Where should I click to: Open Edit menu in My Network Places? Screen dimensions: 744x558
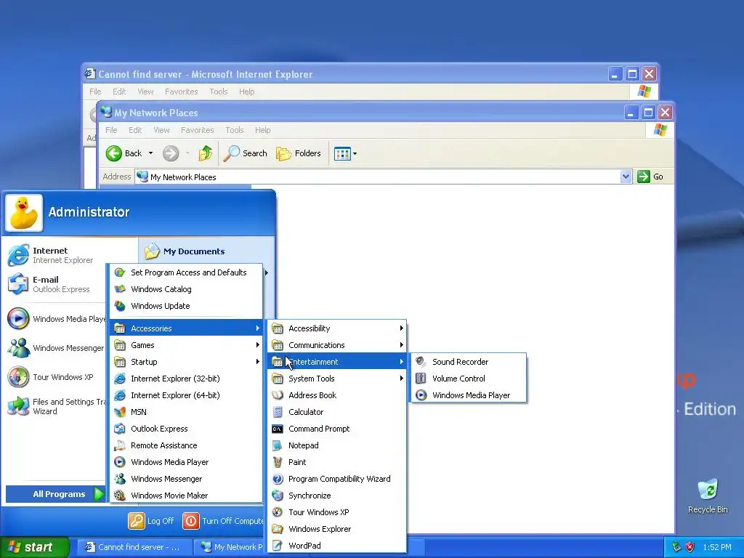135,130
